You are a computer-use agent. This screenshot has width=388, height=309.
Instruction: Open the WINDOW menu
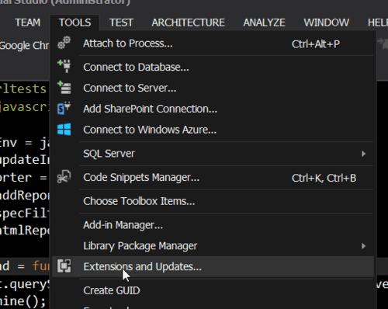tap(326, 23)
